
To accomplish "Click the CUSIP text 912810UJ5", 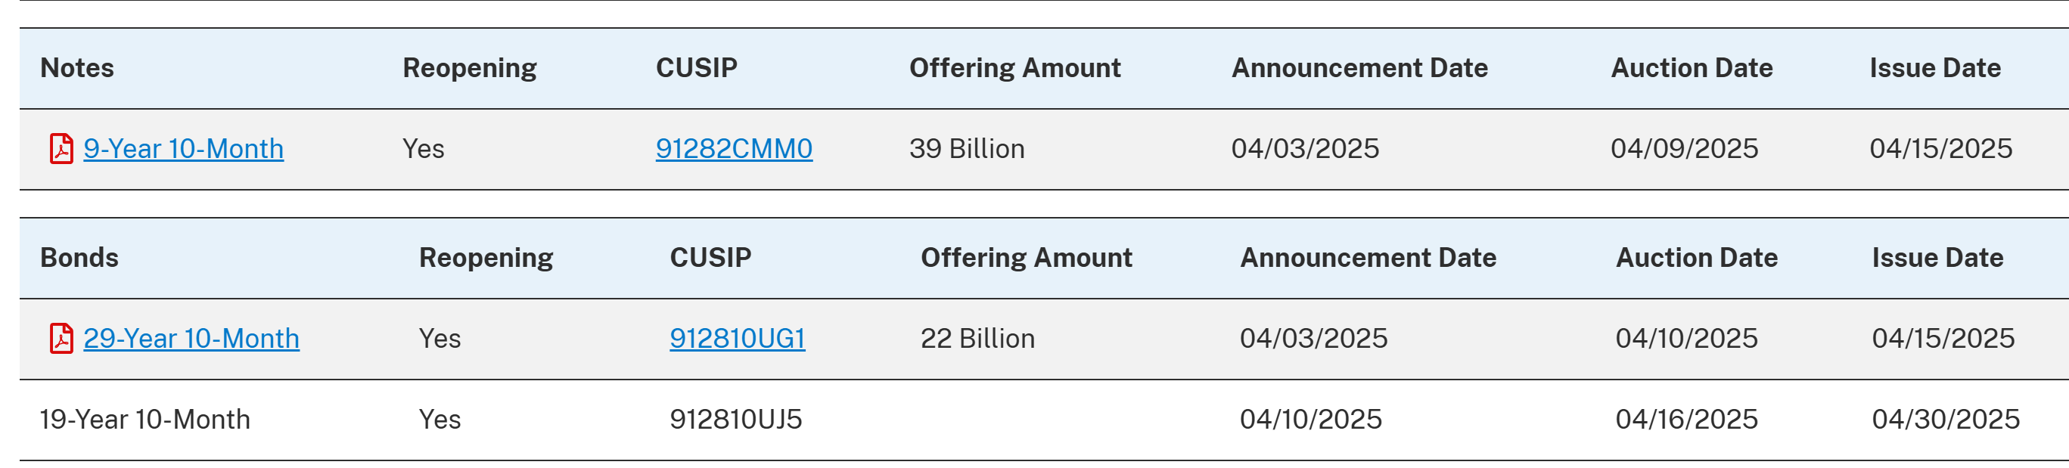I will pos(736,419).
